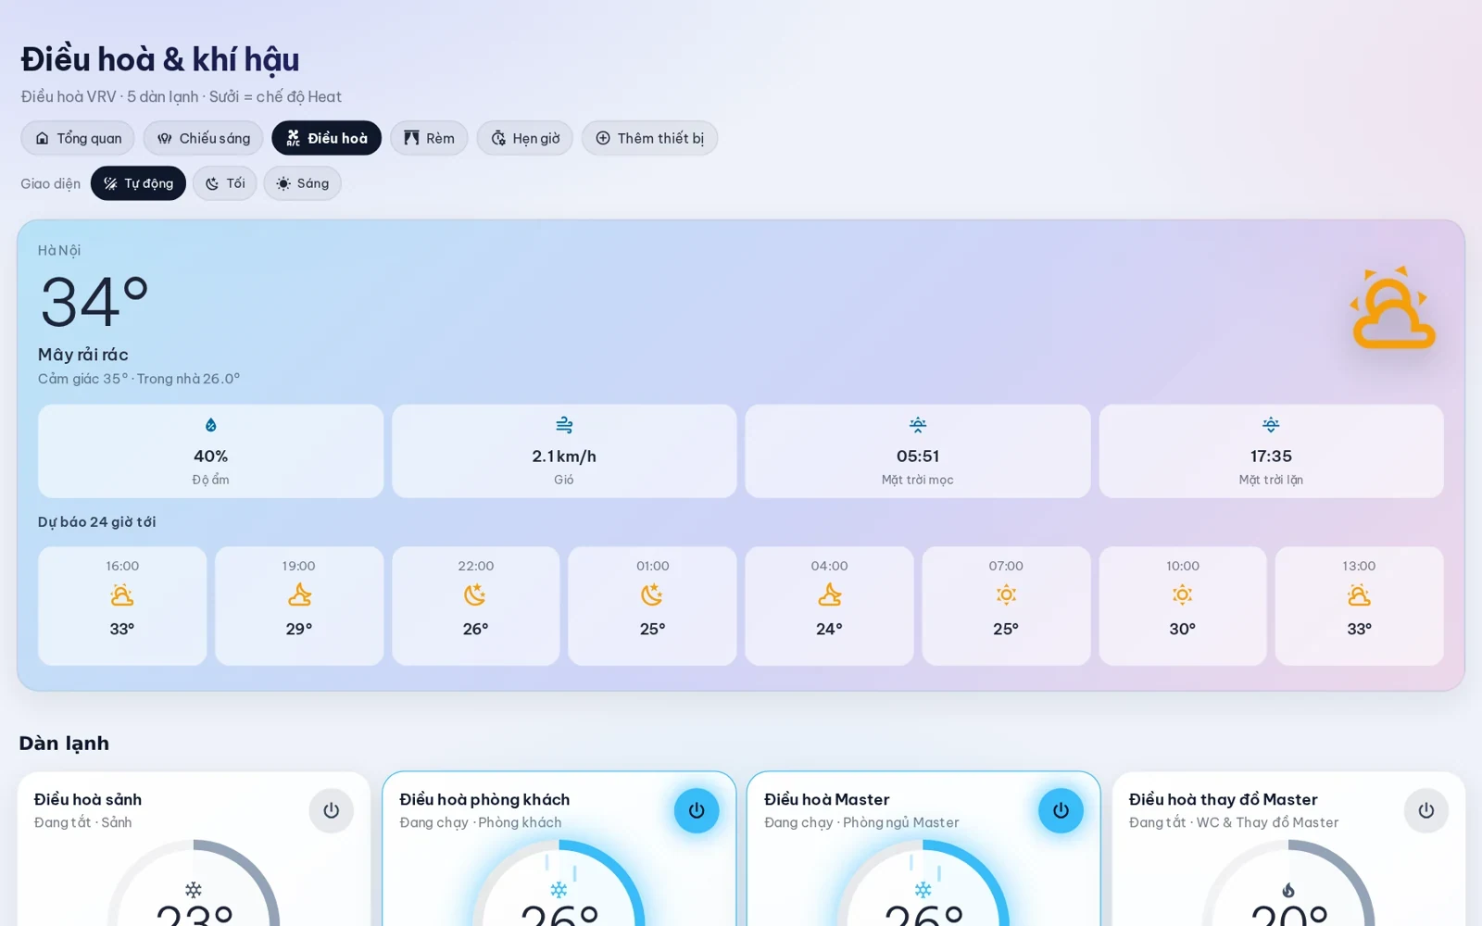This screenshot has height=926, width=1482.
Task: Click the Dàn lạnh section heading
Action: [x=64, y=743]
